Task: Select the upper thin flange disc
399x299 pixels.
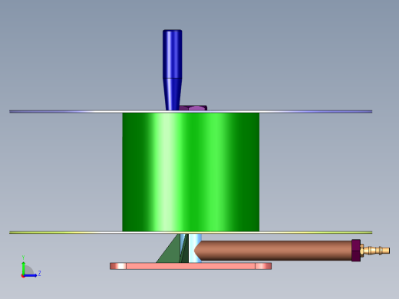Action: coord(191,111)
